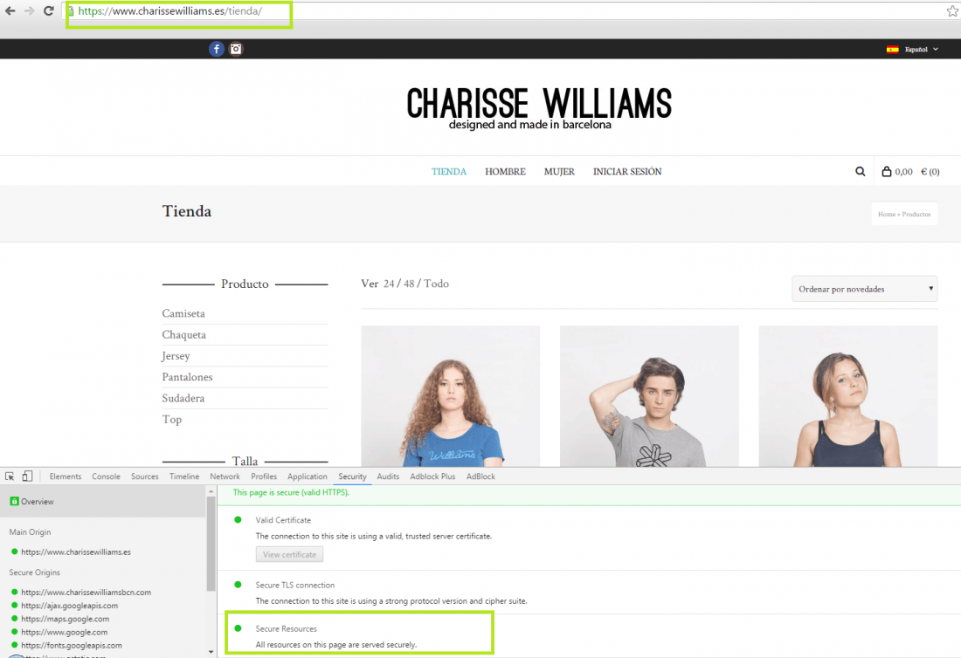Open the TIENDA menu item

[449, 172]
